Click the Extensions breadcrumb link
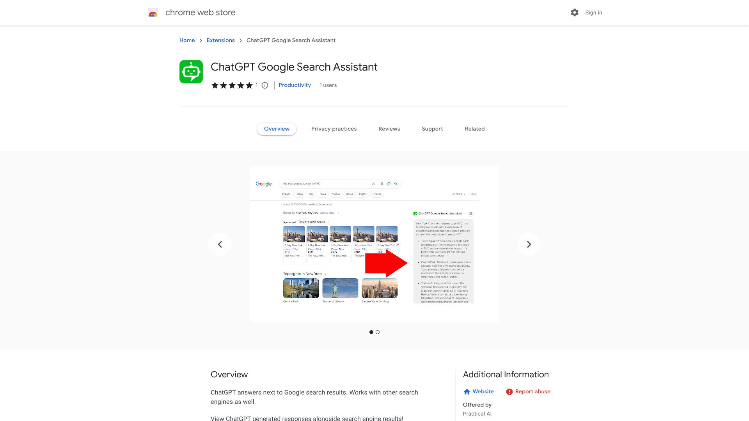The image size is (749, 421). coord(220,40)
